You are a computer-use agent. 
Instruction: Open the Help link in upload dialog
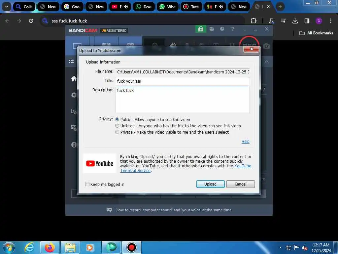coord(245,142)
